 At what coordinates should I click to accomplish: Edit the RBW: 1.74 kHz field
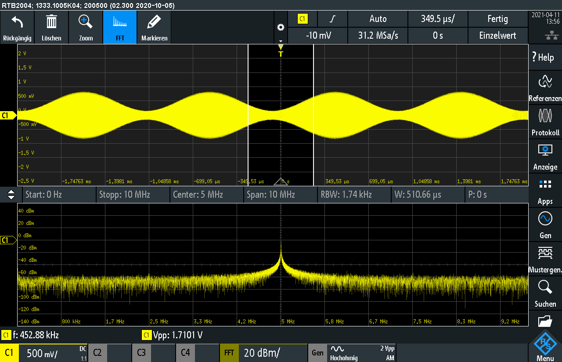(x=354, y=194)
